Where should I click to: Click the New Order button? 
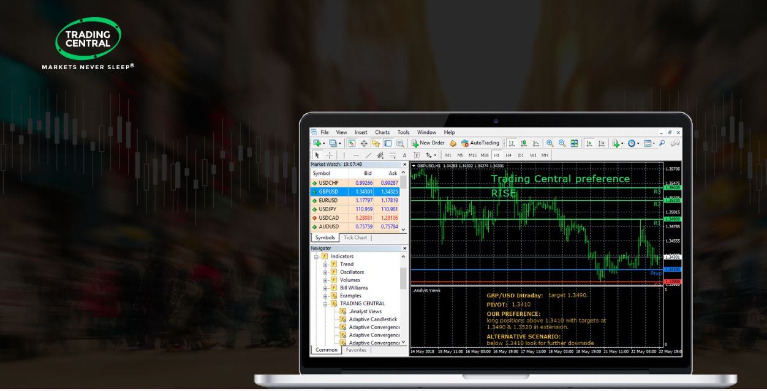428,143
